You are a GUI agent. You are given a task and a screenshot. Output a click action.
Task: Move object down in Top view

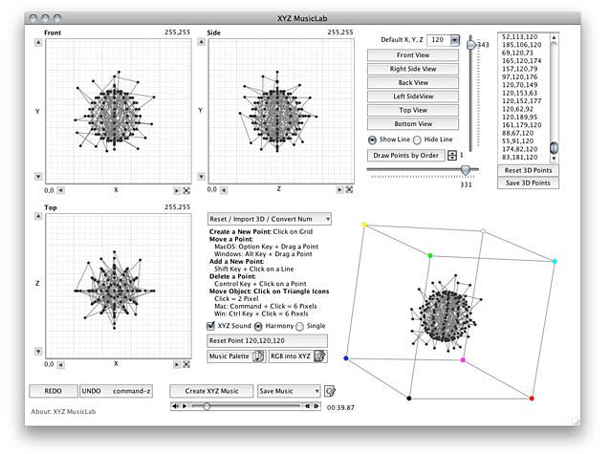38,351
